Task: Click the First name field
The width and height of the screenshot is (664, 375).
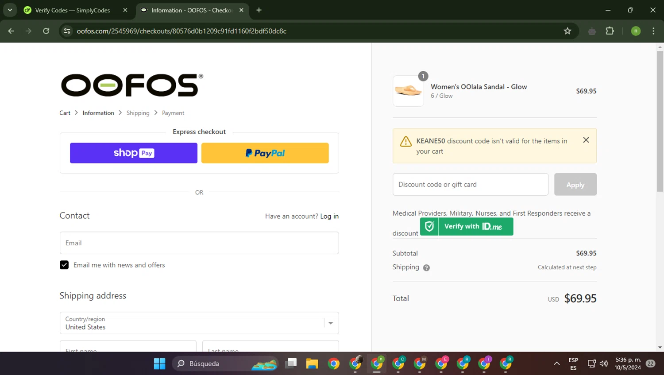Action: (128, 346)
